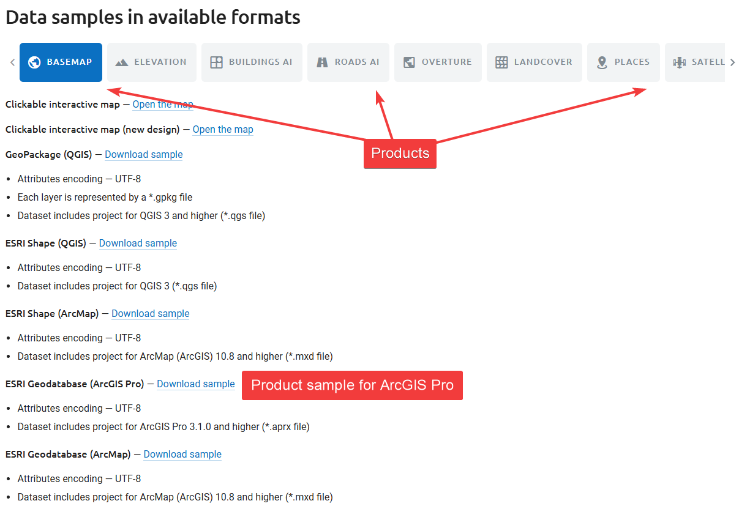The width and height of the screenshot is (739, 509).
Task: Click the Landcover grid icon
Action: coord(501,62)
